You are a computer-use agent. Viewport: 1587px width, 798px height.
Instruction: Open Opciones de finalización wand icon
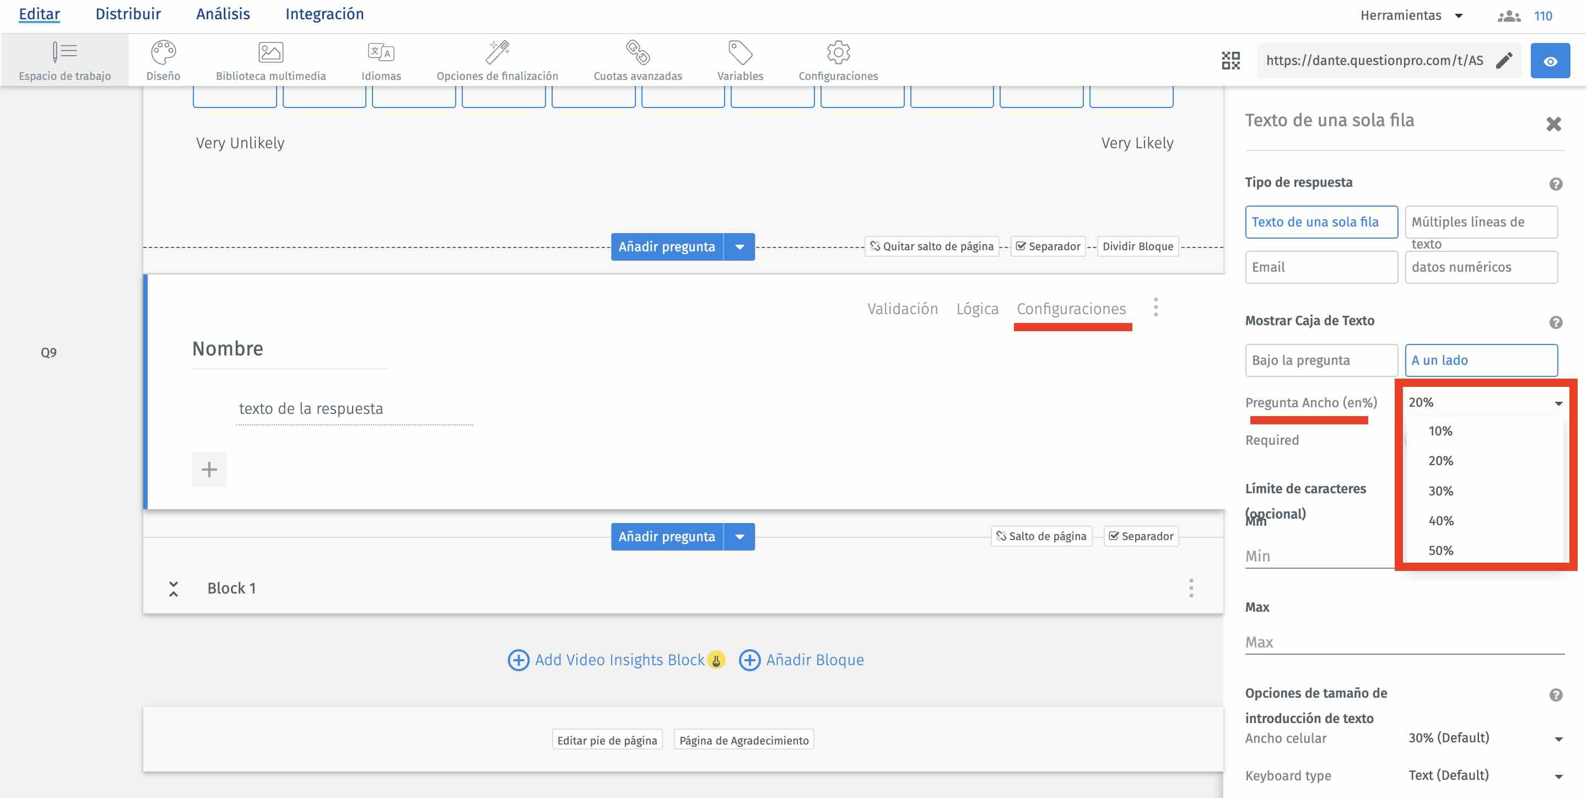pyautogui.click(x=496, y=53)
